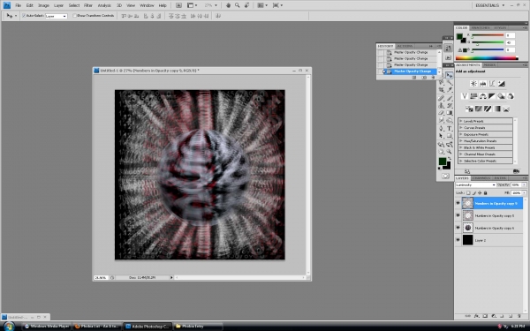Switch to the Masks tab
This screenshot has width=530, height=331.
click(x=489, y=64)
